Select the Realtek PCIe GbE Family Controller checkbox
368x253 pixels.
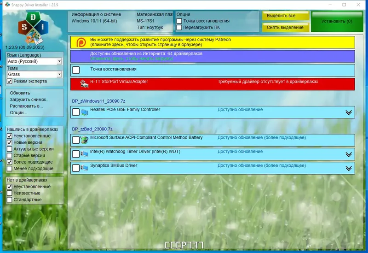click(x=76, y=112)
